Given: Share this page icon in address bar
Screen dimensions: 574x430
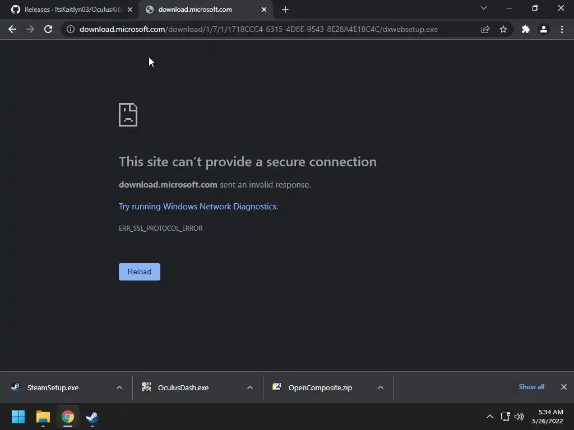Looking at the screenshot, I should tap(485, 29).
